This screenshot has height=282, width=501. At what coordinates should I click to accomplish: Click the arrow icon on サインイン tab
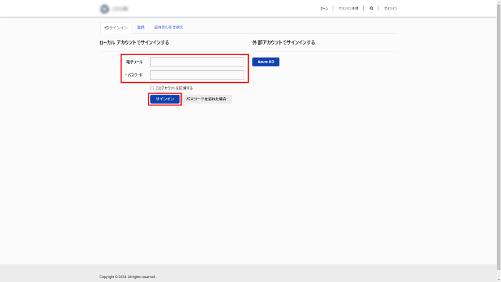(x=106, y=28)
